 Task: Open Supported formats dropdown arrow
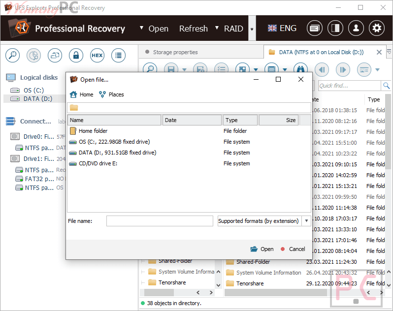point(306,221)
